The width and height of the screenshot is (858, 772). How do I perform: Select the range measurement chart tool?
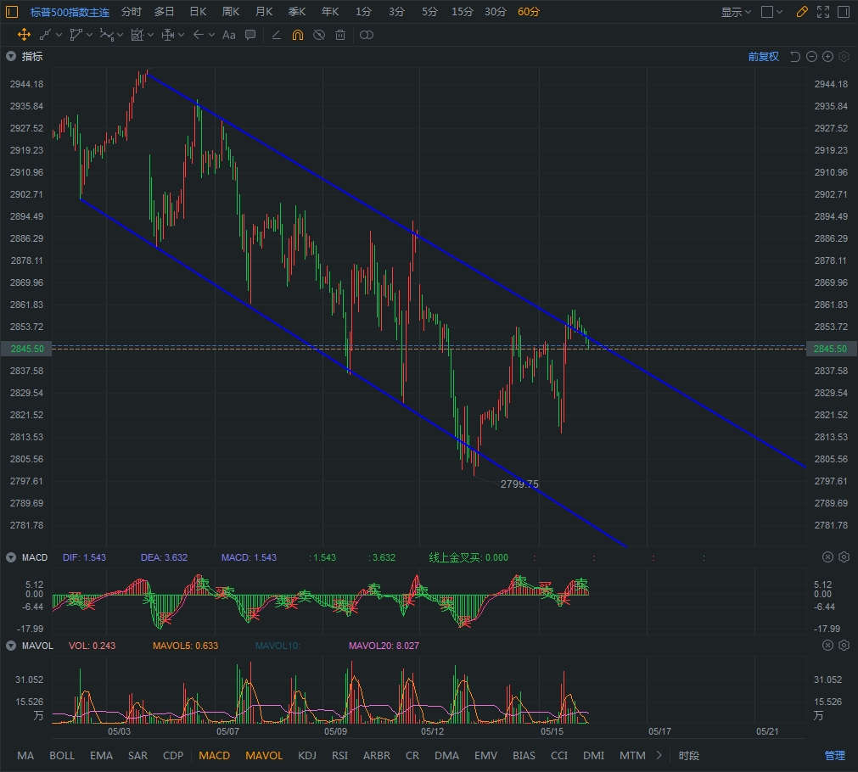coord(137,35)
